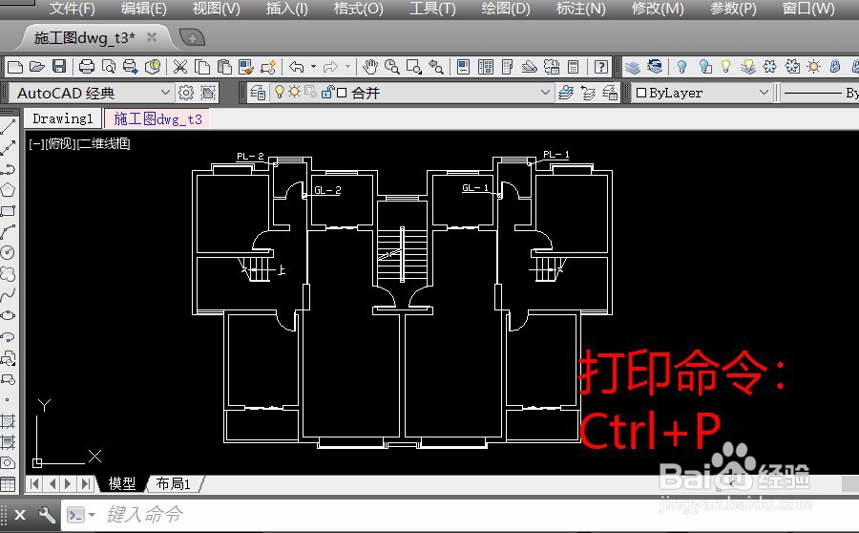859x533 pixels.
Task: Click the Layer Freeze snowflake icon
Action: [x=770, y=67]
